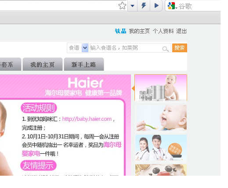Open the address bar history dropdown arrow
228x188 pixels.
[x=132, y=6]
